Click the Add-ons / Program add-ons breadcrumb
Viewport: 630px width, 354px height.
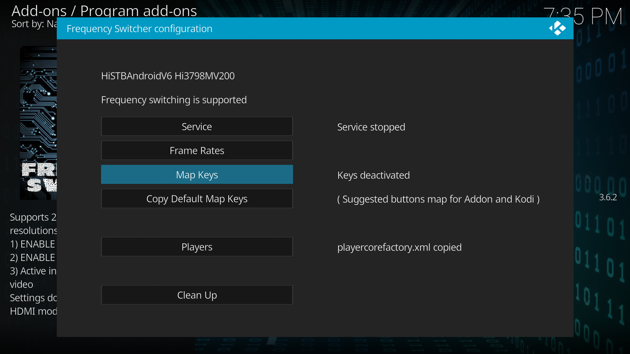(104, 10)
